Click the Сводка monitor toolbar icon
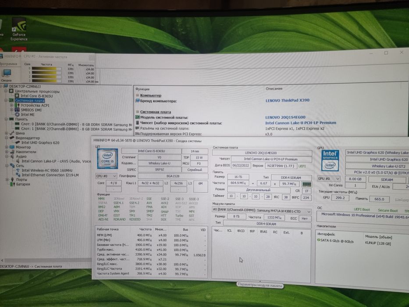This screenshot has width=409, height=307. [6, 76]
